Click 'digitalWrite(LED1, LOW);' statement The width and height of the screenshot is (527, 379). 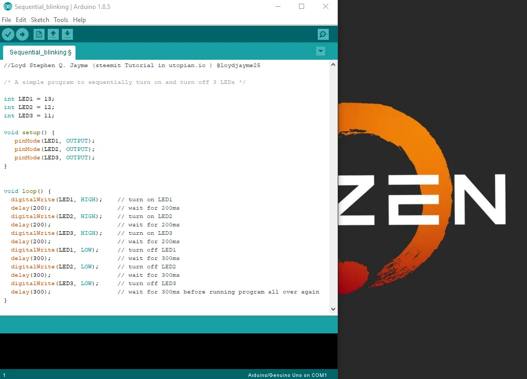point(55,251)
